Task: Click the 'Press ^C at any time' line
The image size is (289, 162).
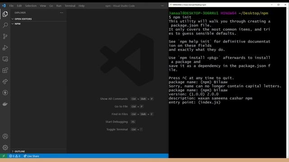Action: point(201,78)
